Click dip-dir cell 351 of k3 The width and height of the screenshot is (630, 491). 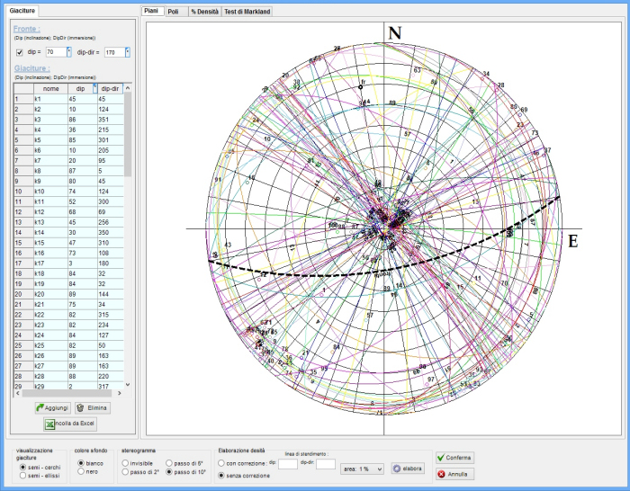(111, 120)
